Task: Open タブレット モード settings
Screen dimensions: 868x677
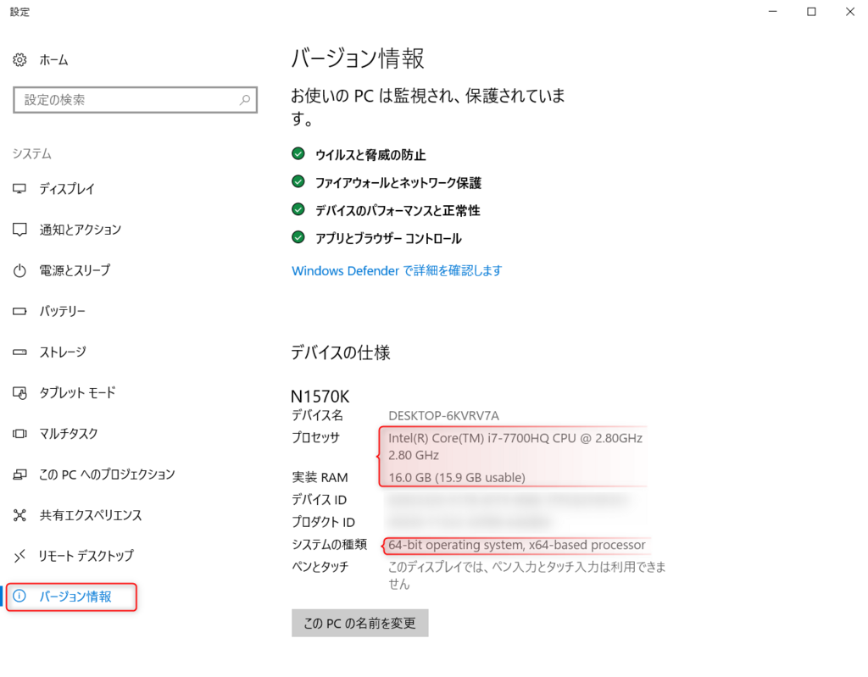Action: (x=77, y=393)
